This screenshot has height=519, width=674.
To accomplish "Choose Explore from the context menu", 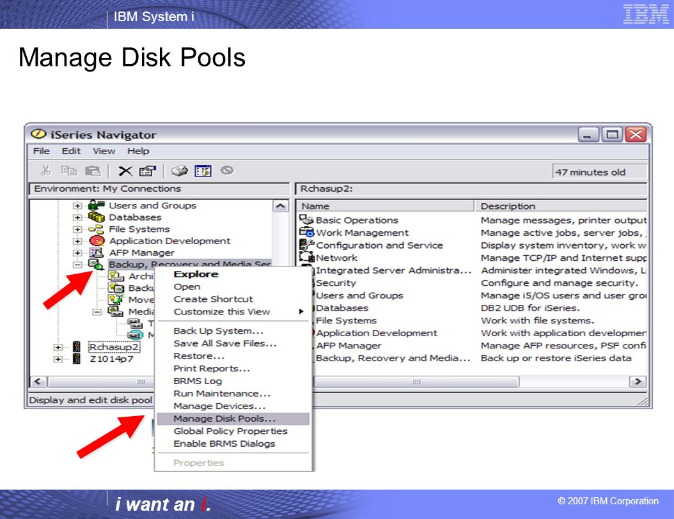I will 233,274.
